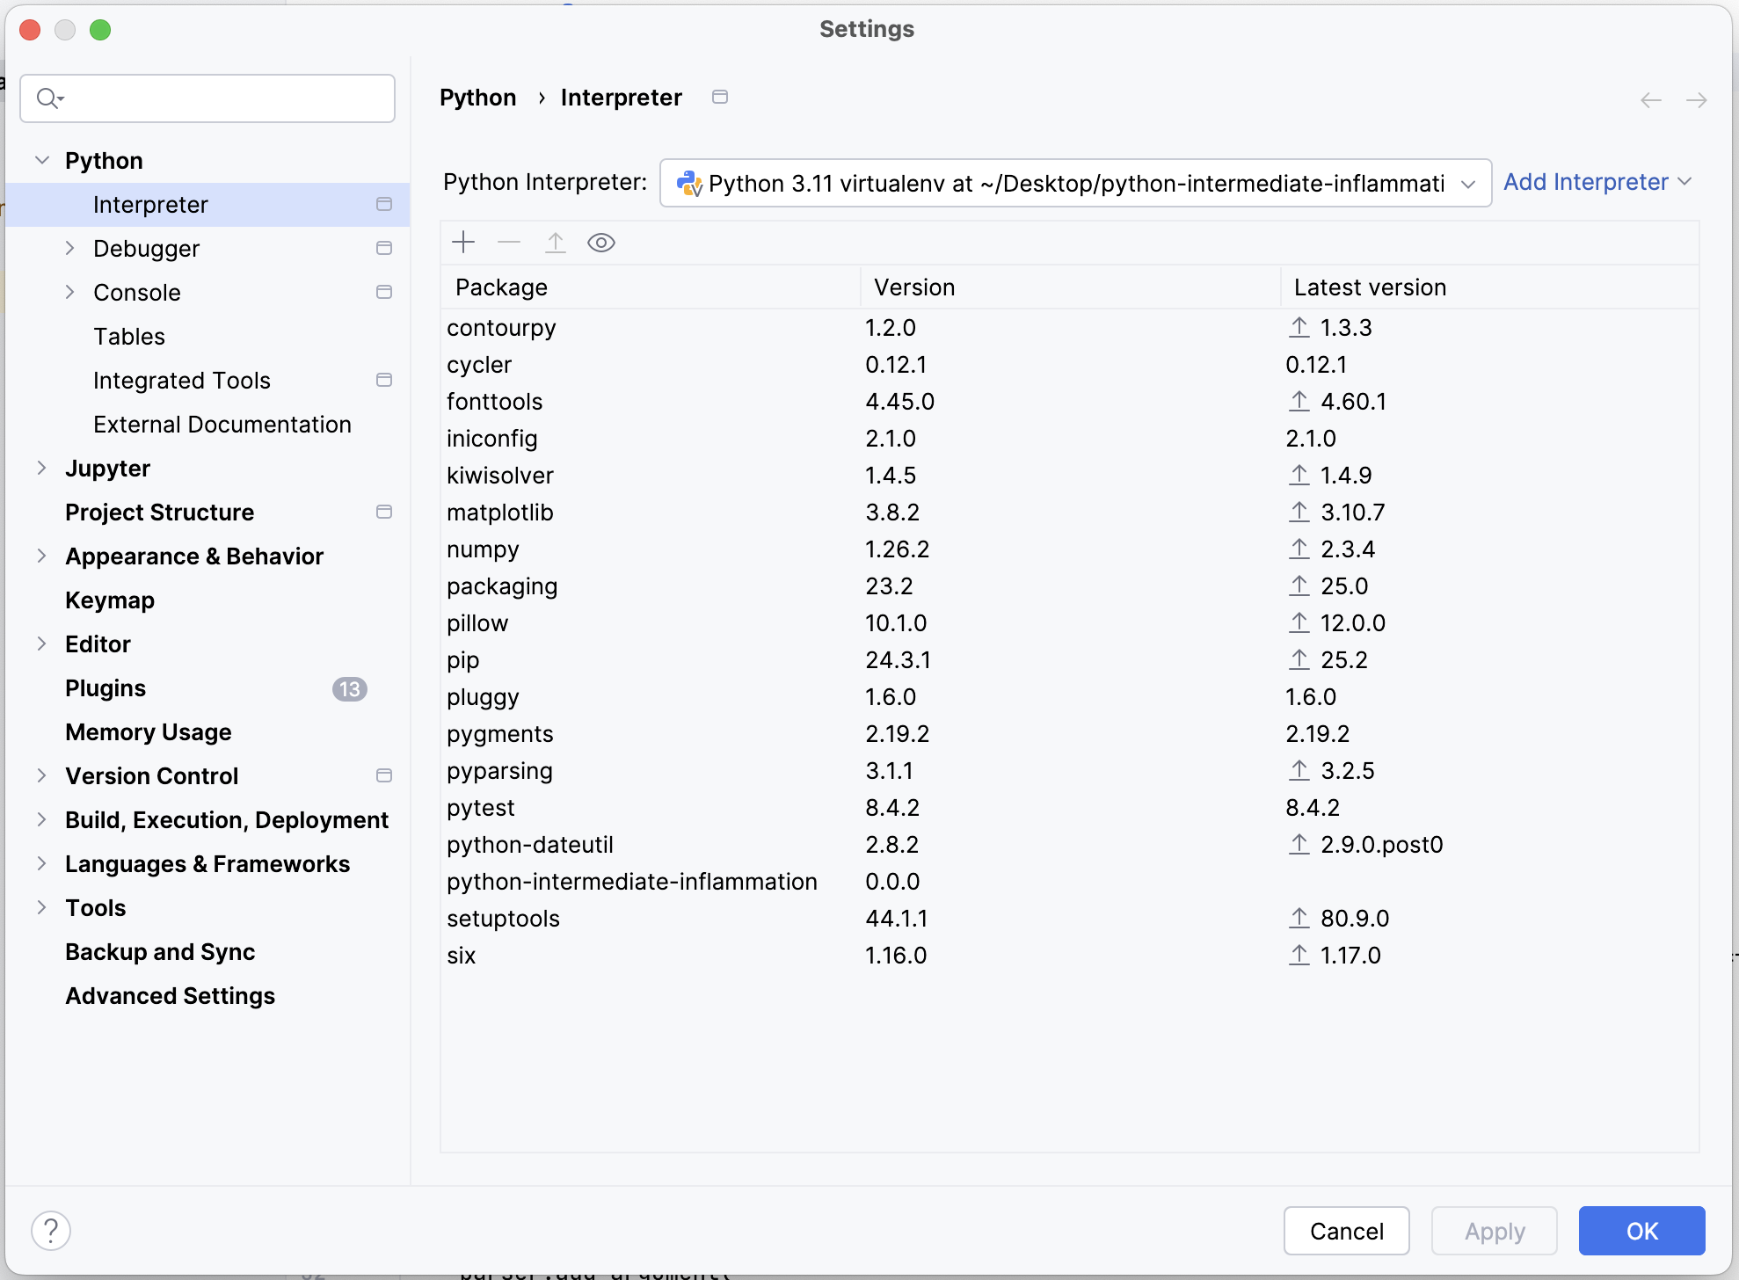Upgrade setuptools to 80.9.0 via its arrow
Image resolution: width=1739 pixels, height=1280 pixels.
coord(1300,918)
